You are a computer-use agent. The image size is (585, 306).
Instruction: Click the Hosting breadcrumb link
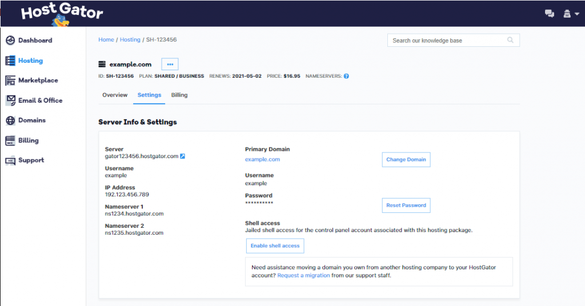point(130,39)
